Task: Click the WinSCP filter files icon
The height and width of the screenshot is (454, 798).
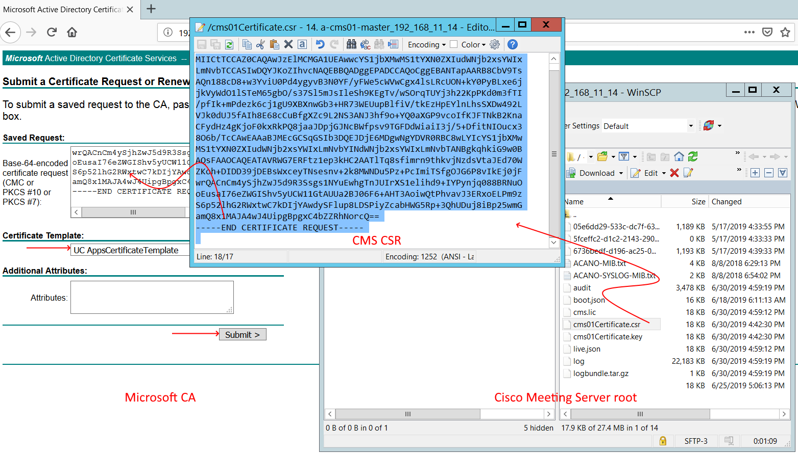Action: pos(624,156)
